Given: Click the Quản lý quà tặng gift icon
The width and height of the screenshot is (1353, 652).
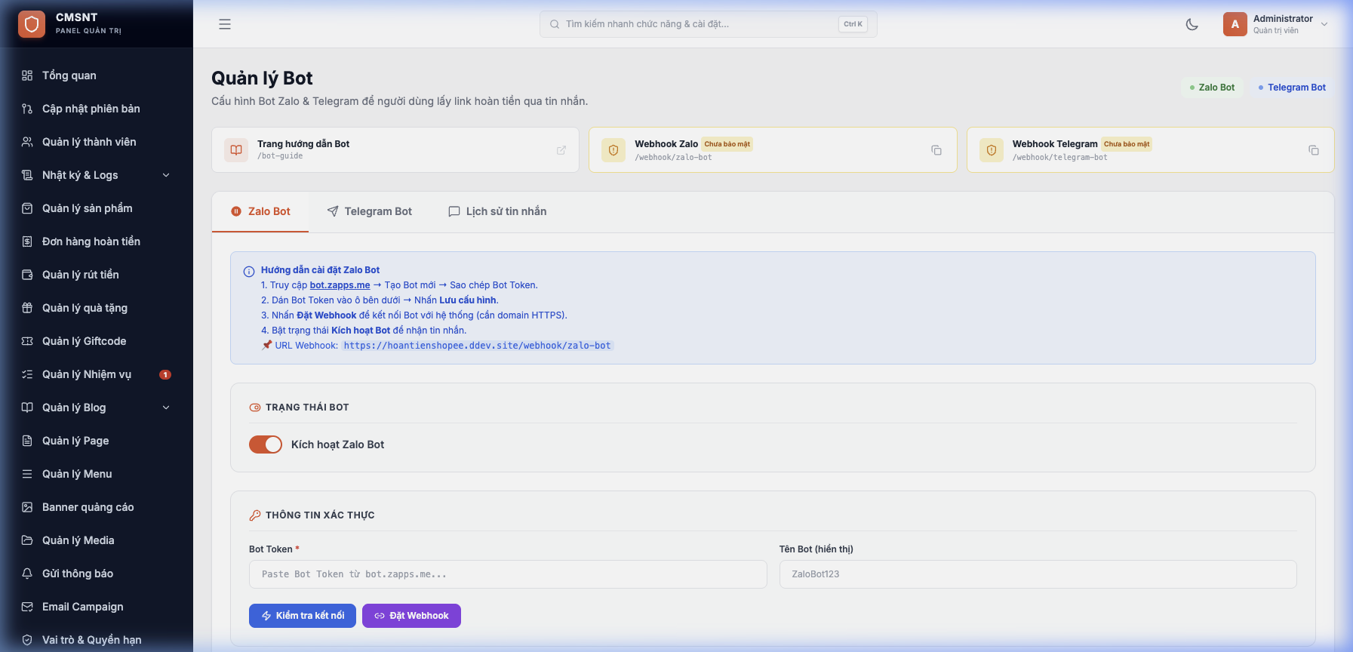Looking at the screenshot, I should coord(27,308).
